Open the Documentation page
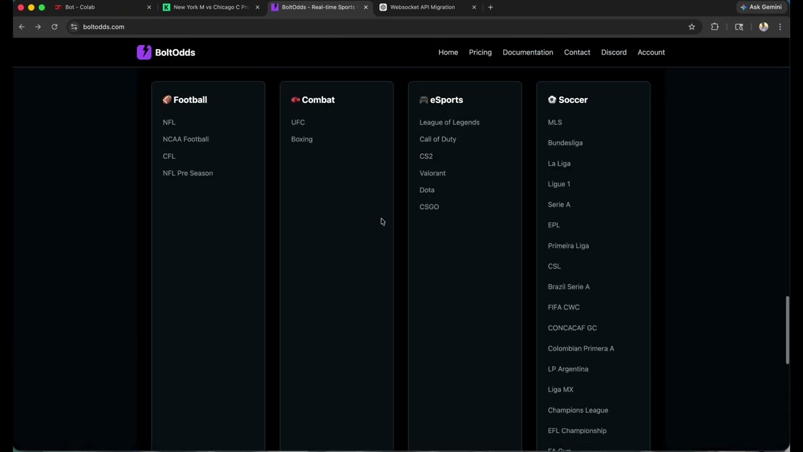803x452 pixels. coord(528,52)
